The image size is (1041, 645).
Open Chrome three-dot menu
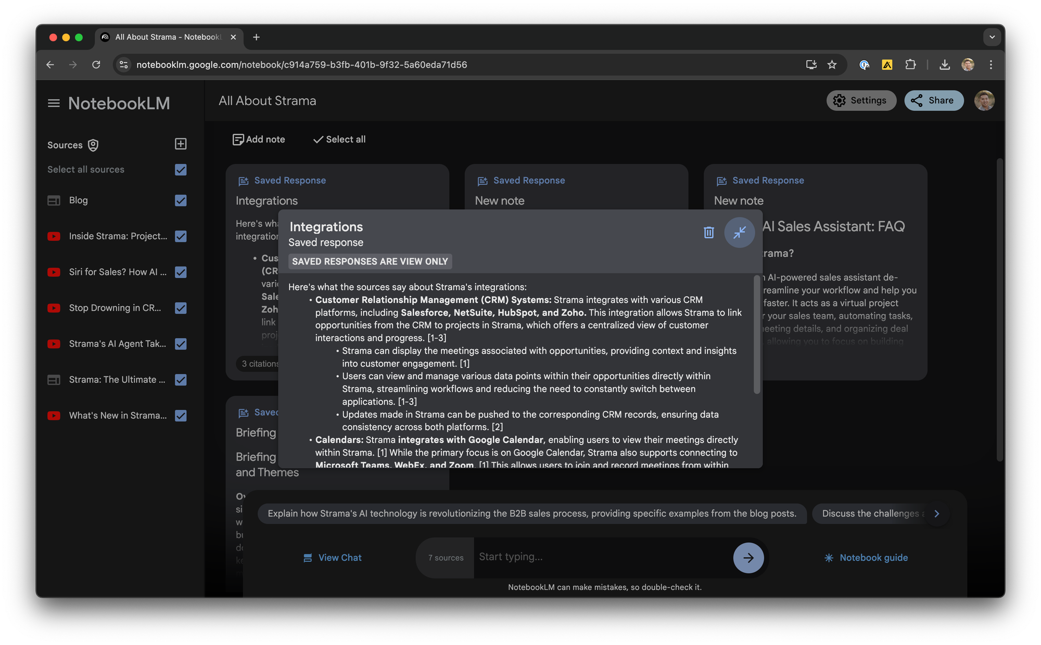pos(991,64)
